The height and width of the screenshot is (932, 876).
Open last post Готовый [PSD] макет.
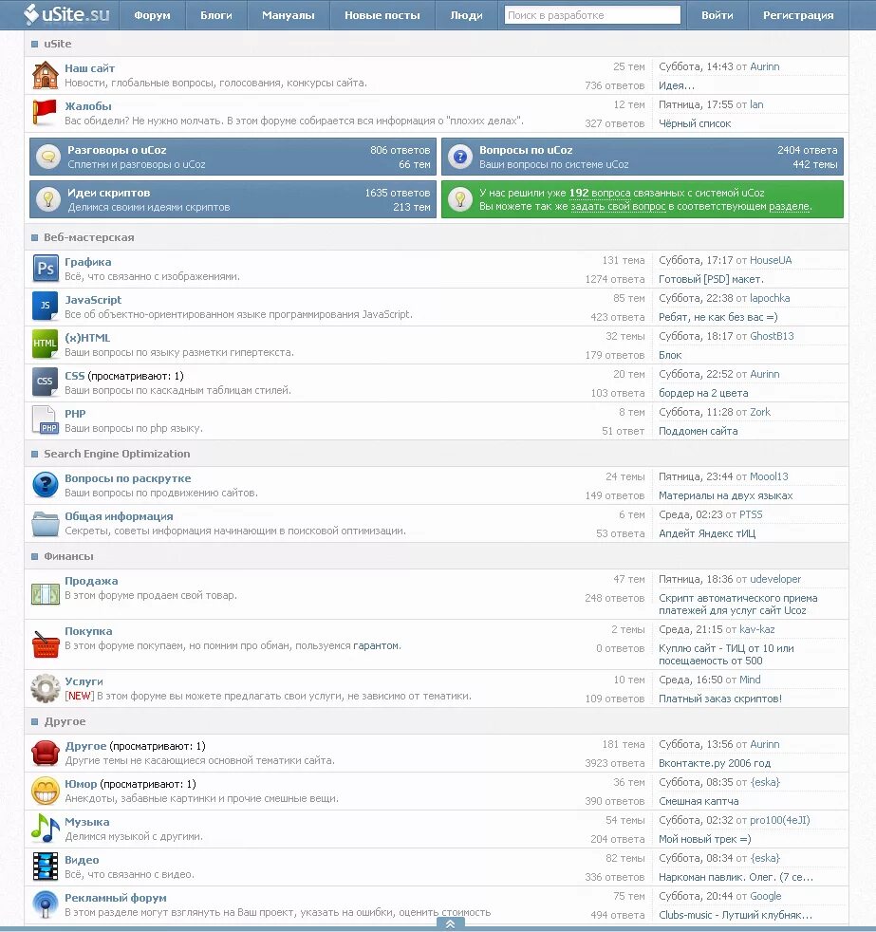coord(712,279)
